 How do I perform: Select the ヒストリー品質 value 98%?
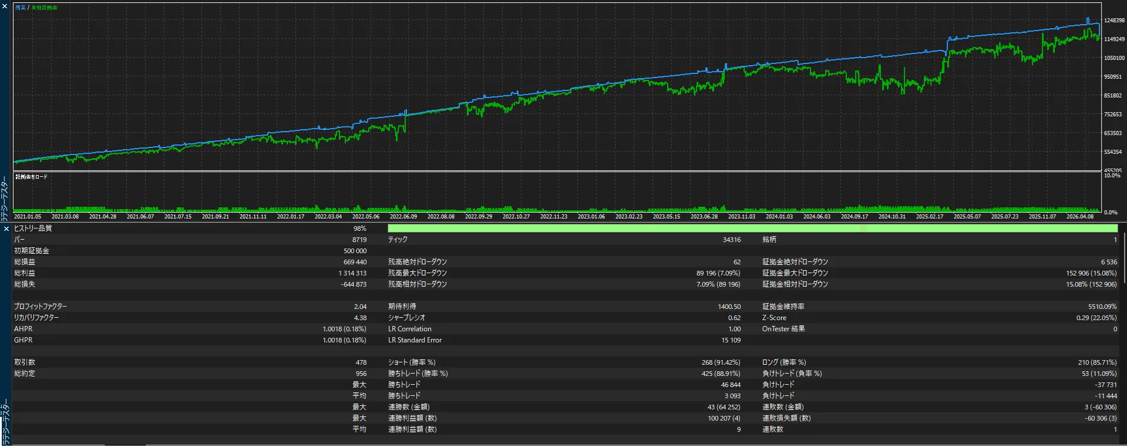click(359, 228)
